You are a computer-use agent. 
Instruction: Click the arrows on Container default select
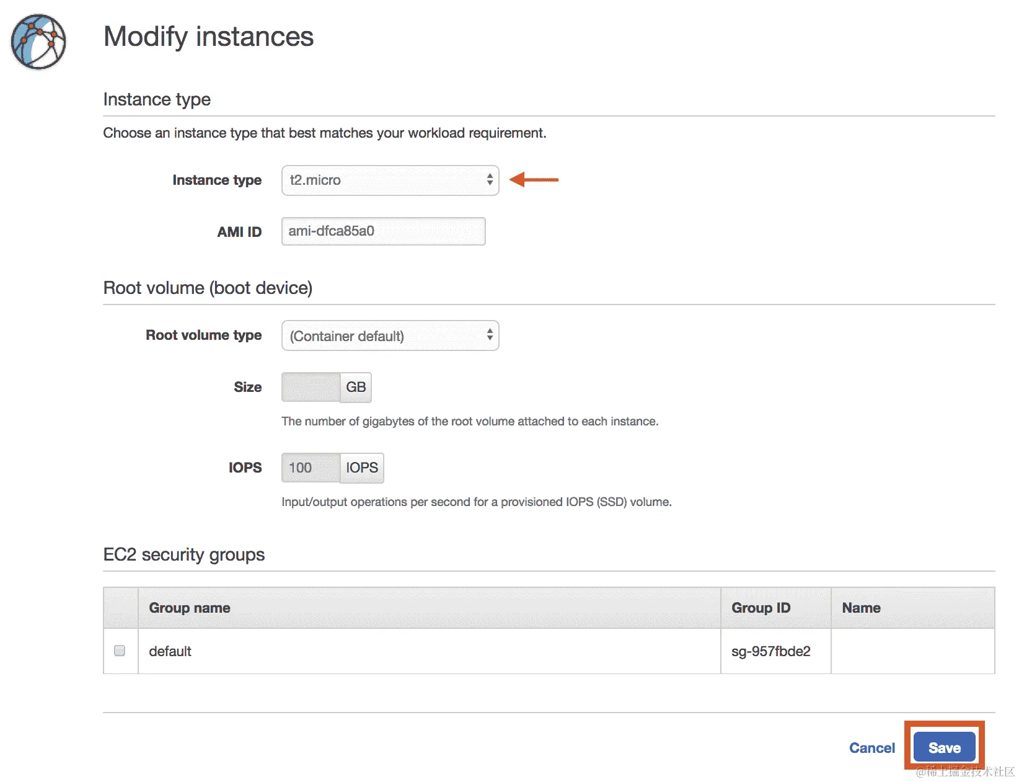point(490,335)
